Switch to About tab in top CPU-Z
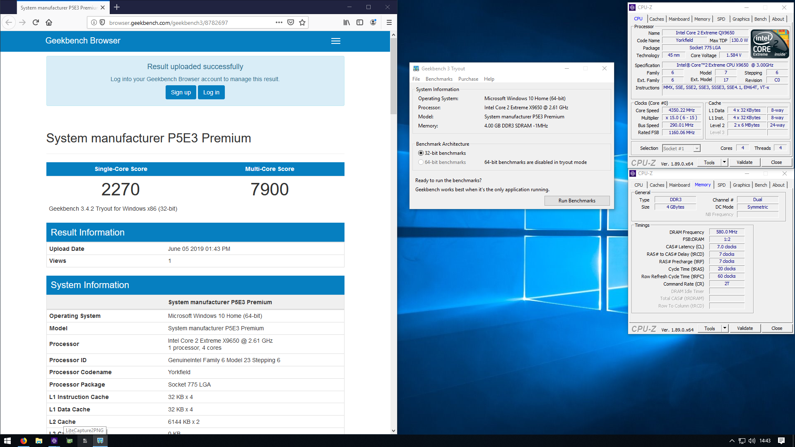795x447 pixels. tap(778, 19)
